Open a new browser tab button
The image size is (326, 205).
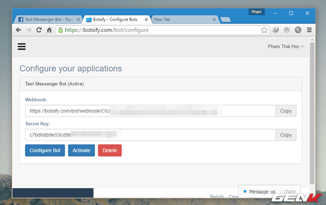point(226,19)
